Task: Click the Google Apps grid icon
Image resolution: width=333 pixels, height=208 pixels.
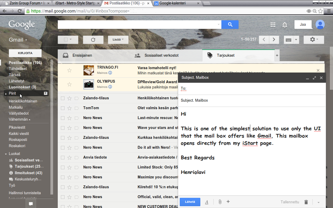Action: coord(273,25)
